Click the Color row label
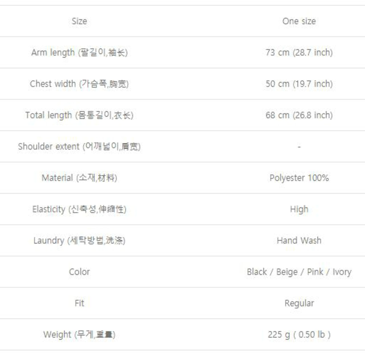The height and width of the screenshot is (354, 365). 79,272
